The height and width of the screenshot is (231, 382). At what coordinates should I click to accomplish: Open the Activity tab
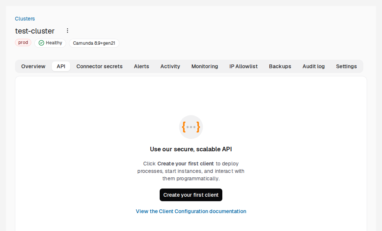click(x=170, y=66)
